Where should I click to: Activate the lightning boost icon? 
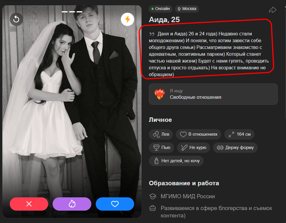(x=128, y=19)
